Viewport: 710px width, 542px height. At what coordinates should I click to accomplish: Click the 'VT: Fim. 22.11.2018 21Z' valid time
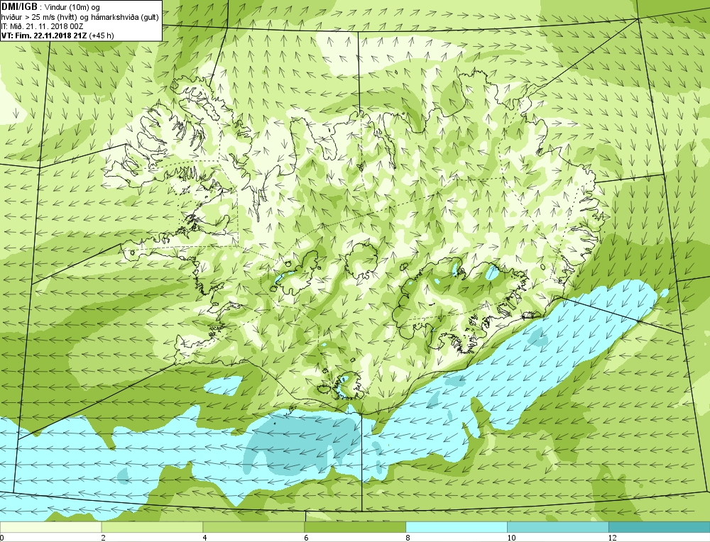coord(44,35)
